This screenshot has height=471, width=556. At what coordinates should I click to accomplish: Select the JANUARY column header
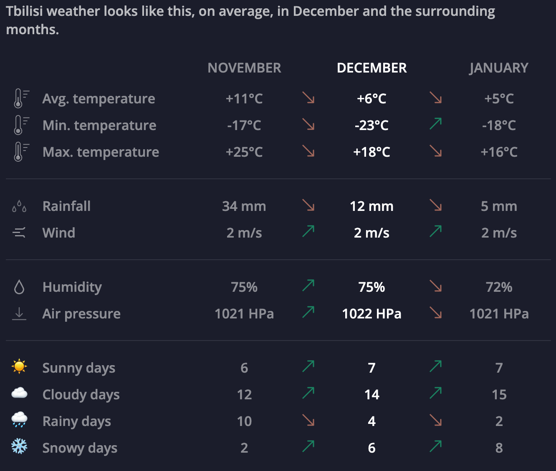(x=499, y=68)
